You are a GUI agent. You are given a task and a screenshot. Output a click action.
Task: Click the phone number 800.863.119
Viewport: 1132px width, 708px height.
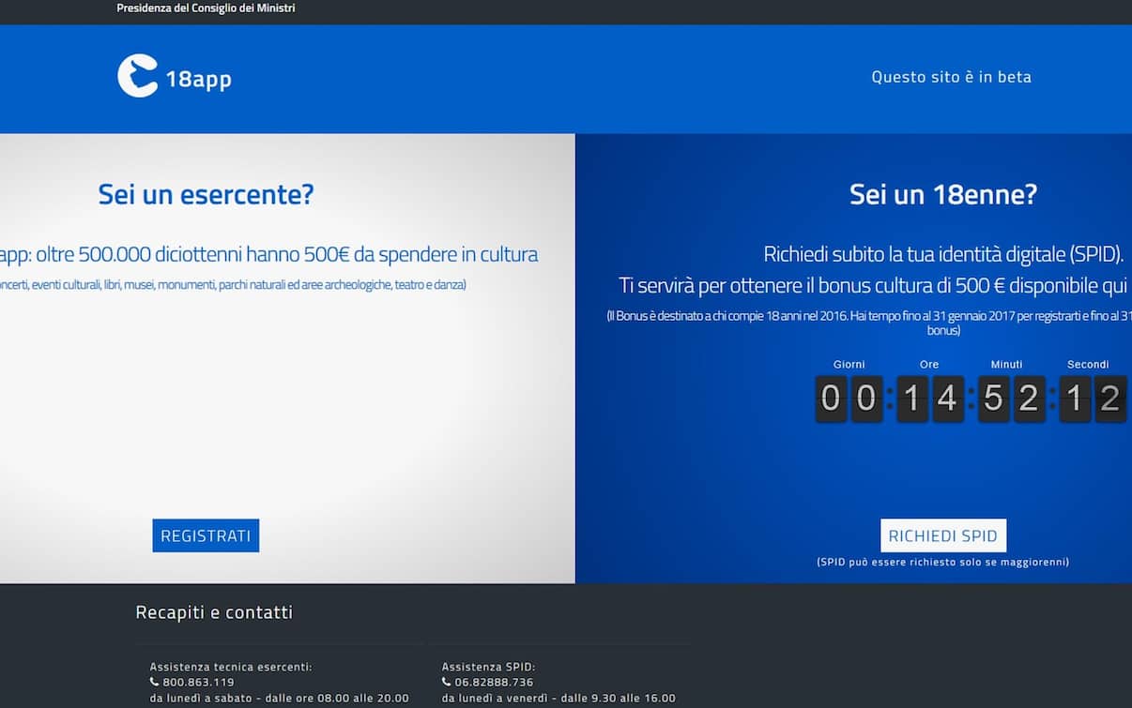coord(198,683)
